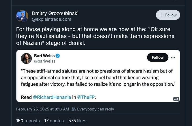Click the Everybody can reply setting
The image size is (192, 126).
[93, 109]
